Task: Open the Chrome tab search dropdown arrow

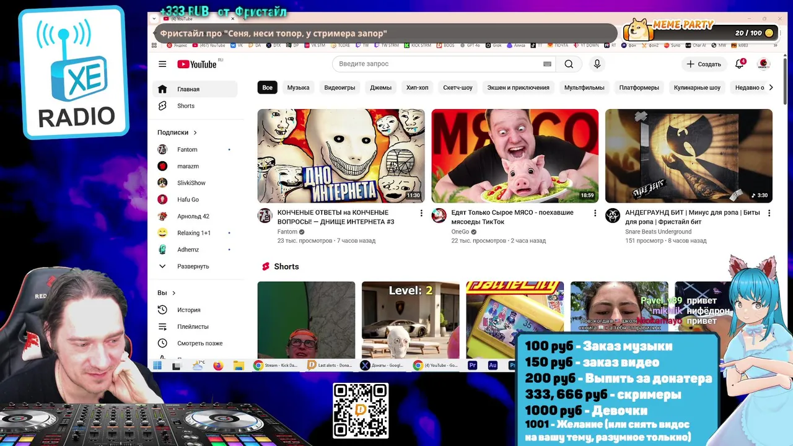Action: [x=155, y=19]
